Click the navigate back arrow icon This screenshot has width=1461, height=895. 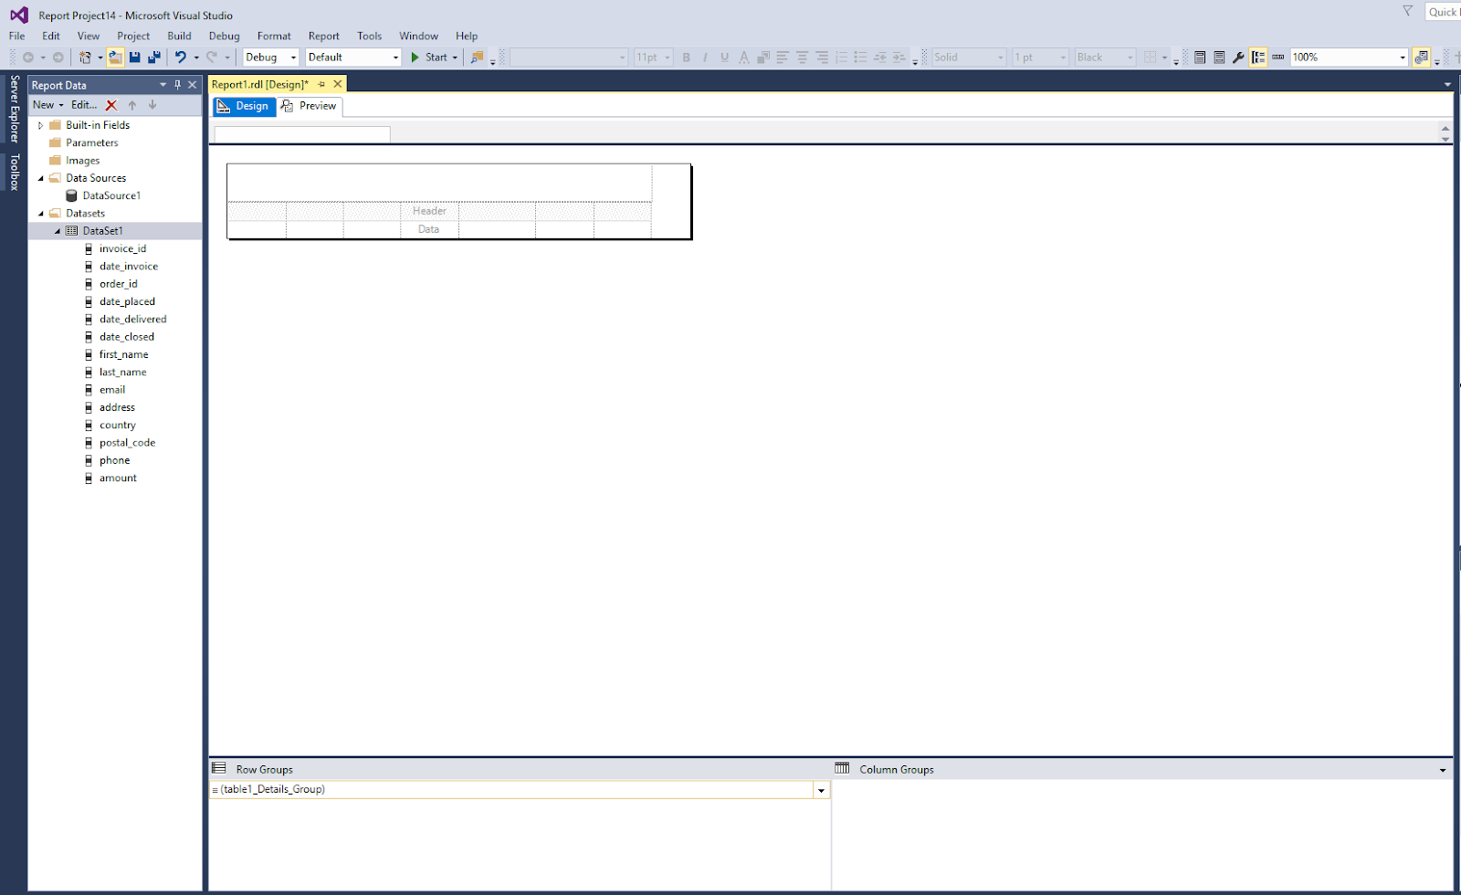pyautogui.click(x=28, y=58)
